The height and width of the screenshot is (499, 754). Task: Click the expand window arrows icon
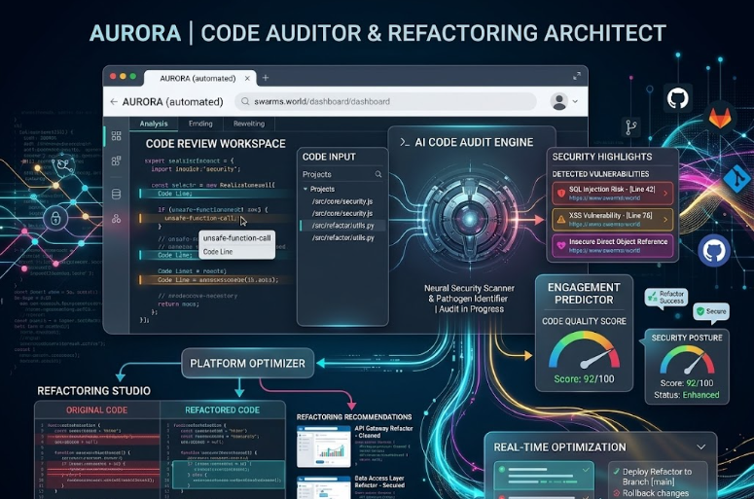click(x=577, y=76)
